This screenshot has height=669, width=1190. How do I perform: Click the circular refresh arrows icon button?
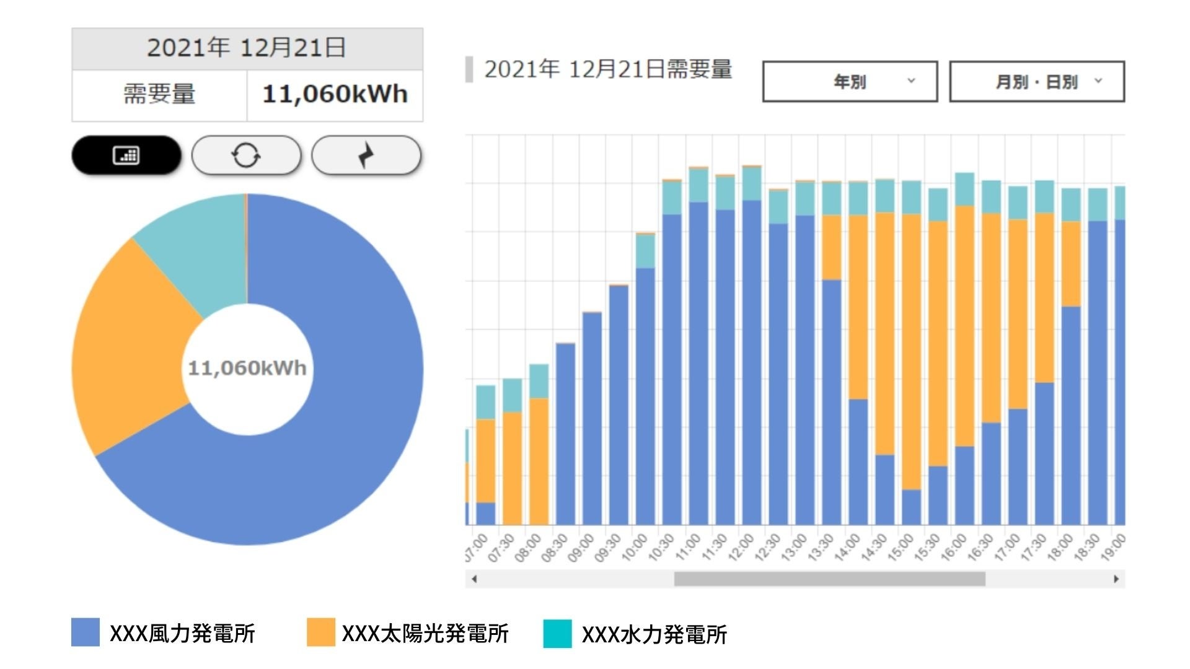pos(246,155)
